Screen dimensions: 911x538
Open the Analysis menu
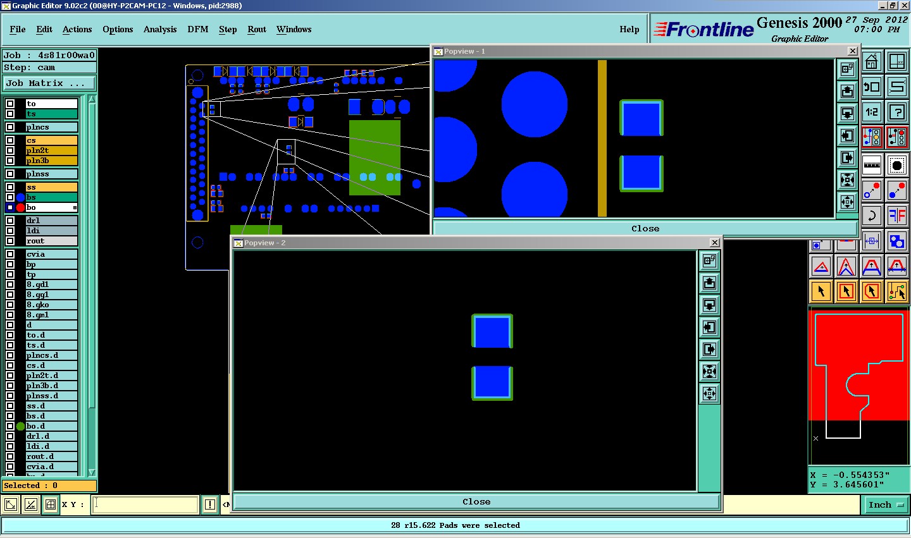point(160,29)
